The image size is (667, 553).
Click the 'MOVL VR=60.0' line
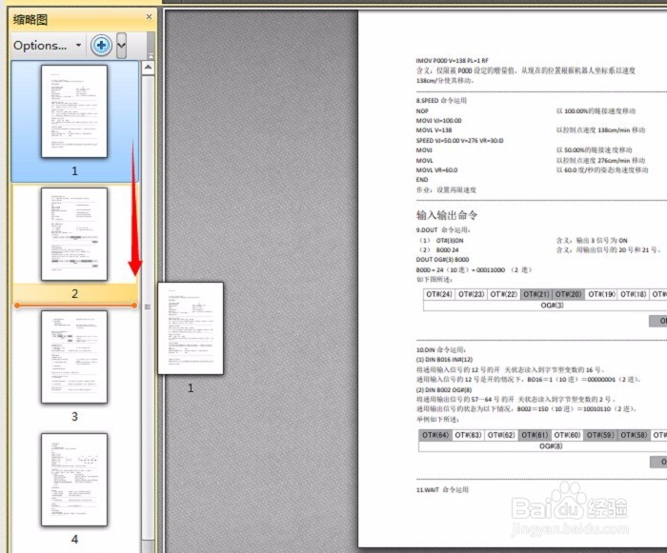pyautogui.click(x=436, y=170)
